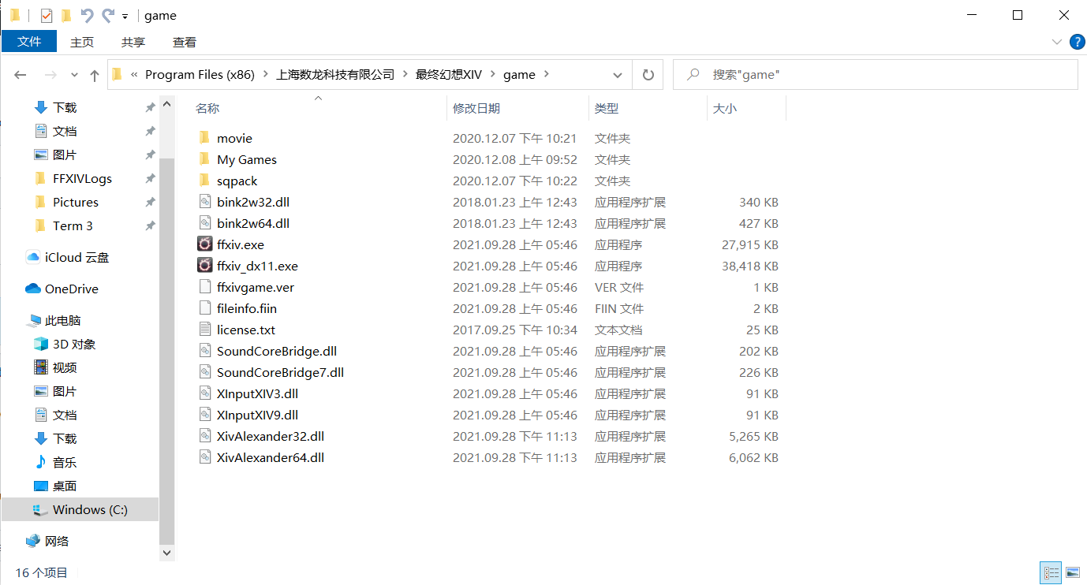1087x585 pixels.
Task: Open the 主页 home tab
Action: tap(82, 42)
